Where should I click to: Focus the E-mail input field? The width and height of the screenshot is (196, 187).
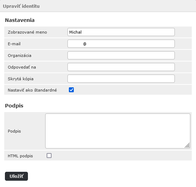[x=121, y=43]
